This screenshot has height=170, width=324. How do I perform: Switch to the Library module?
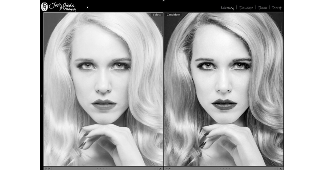point(227,8)
